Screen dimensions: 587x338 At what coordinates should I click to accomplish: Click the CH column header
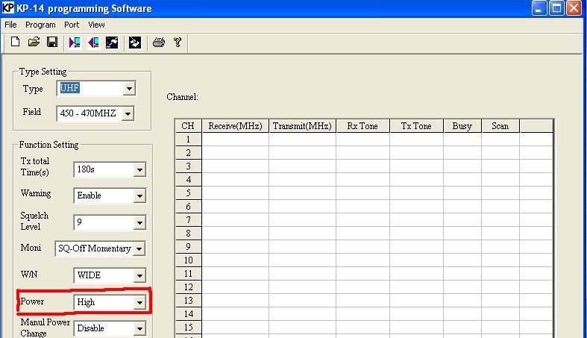click(188, 126)
